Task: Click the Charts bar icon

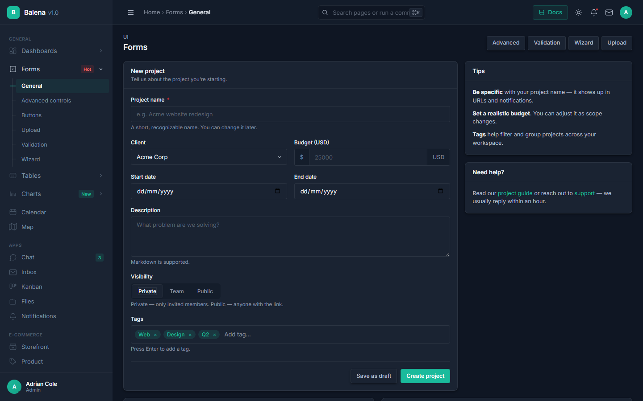Action: pyautogui.click(x=13, y=194)
